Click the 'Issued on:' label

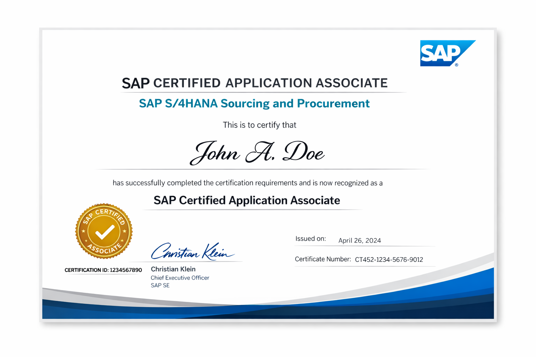click(x=310, y=239)
